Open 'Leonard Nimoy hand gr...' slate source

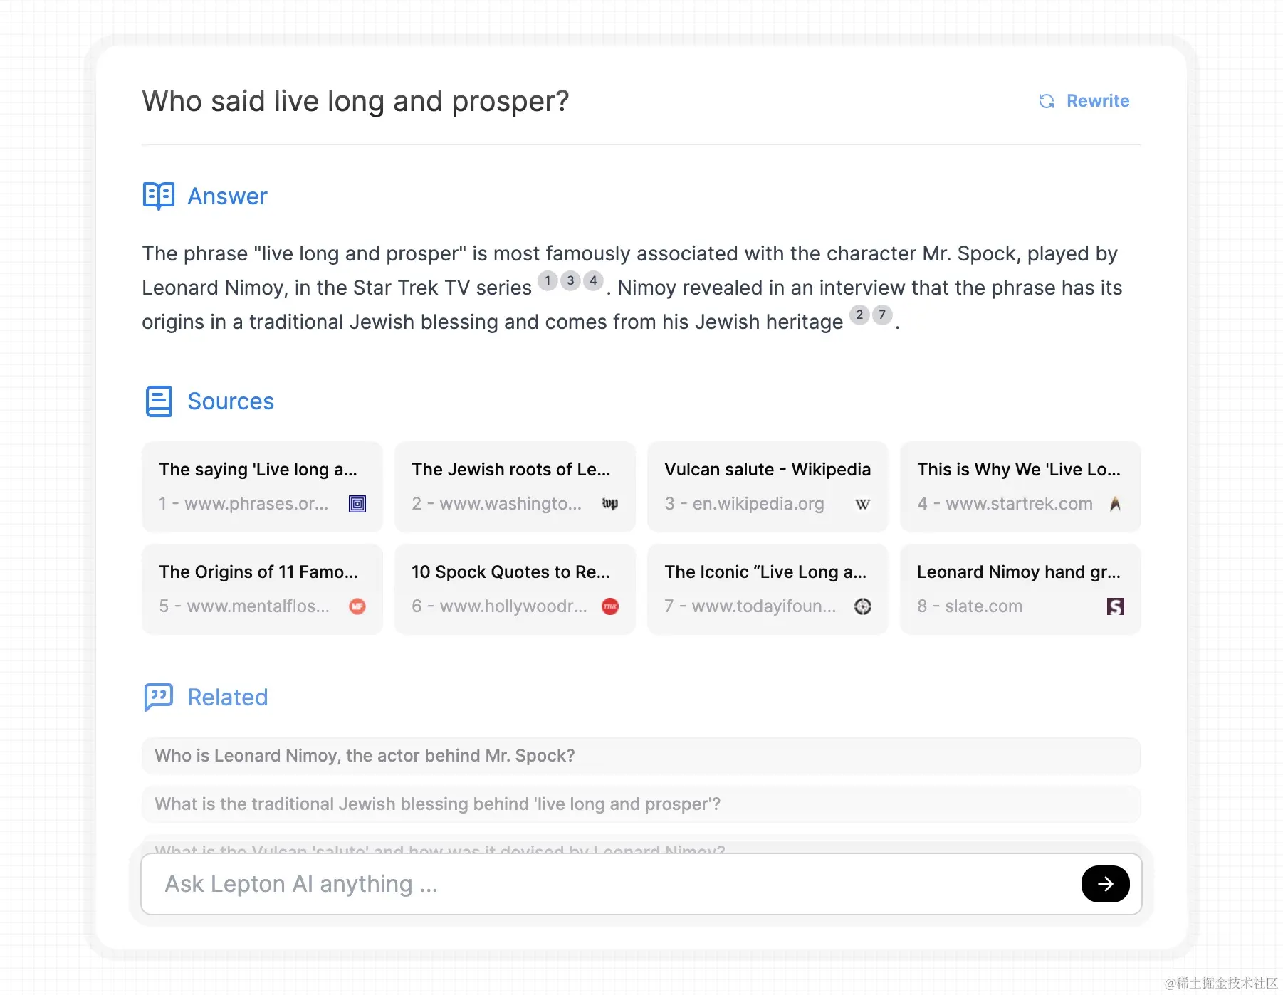(1020, 589)
